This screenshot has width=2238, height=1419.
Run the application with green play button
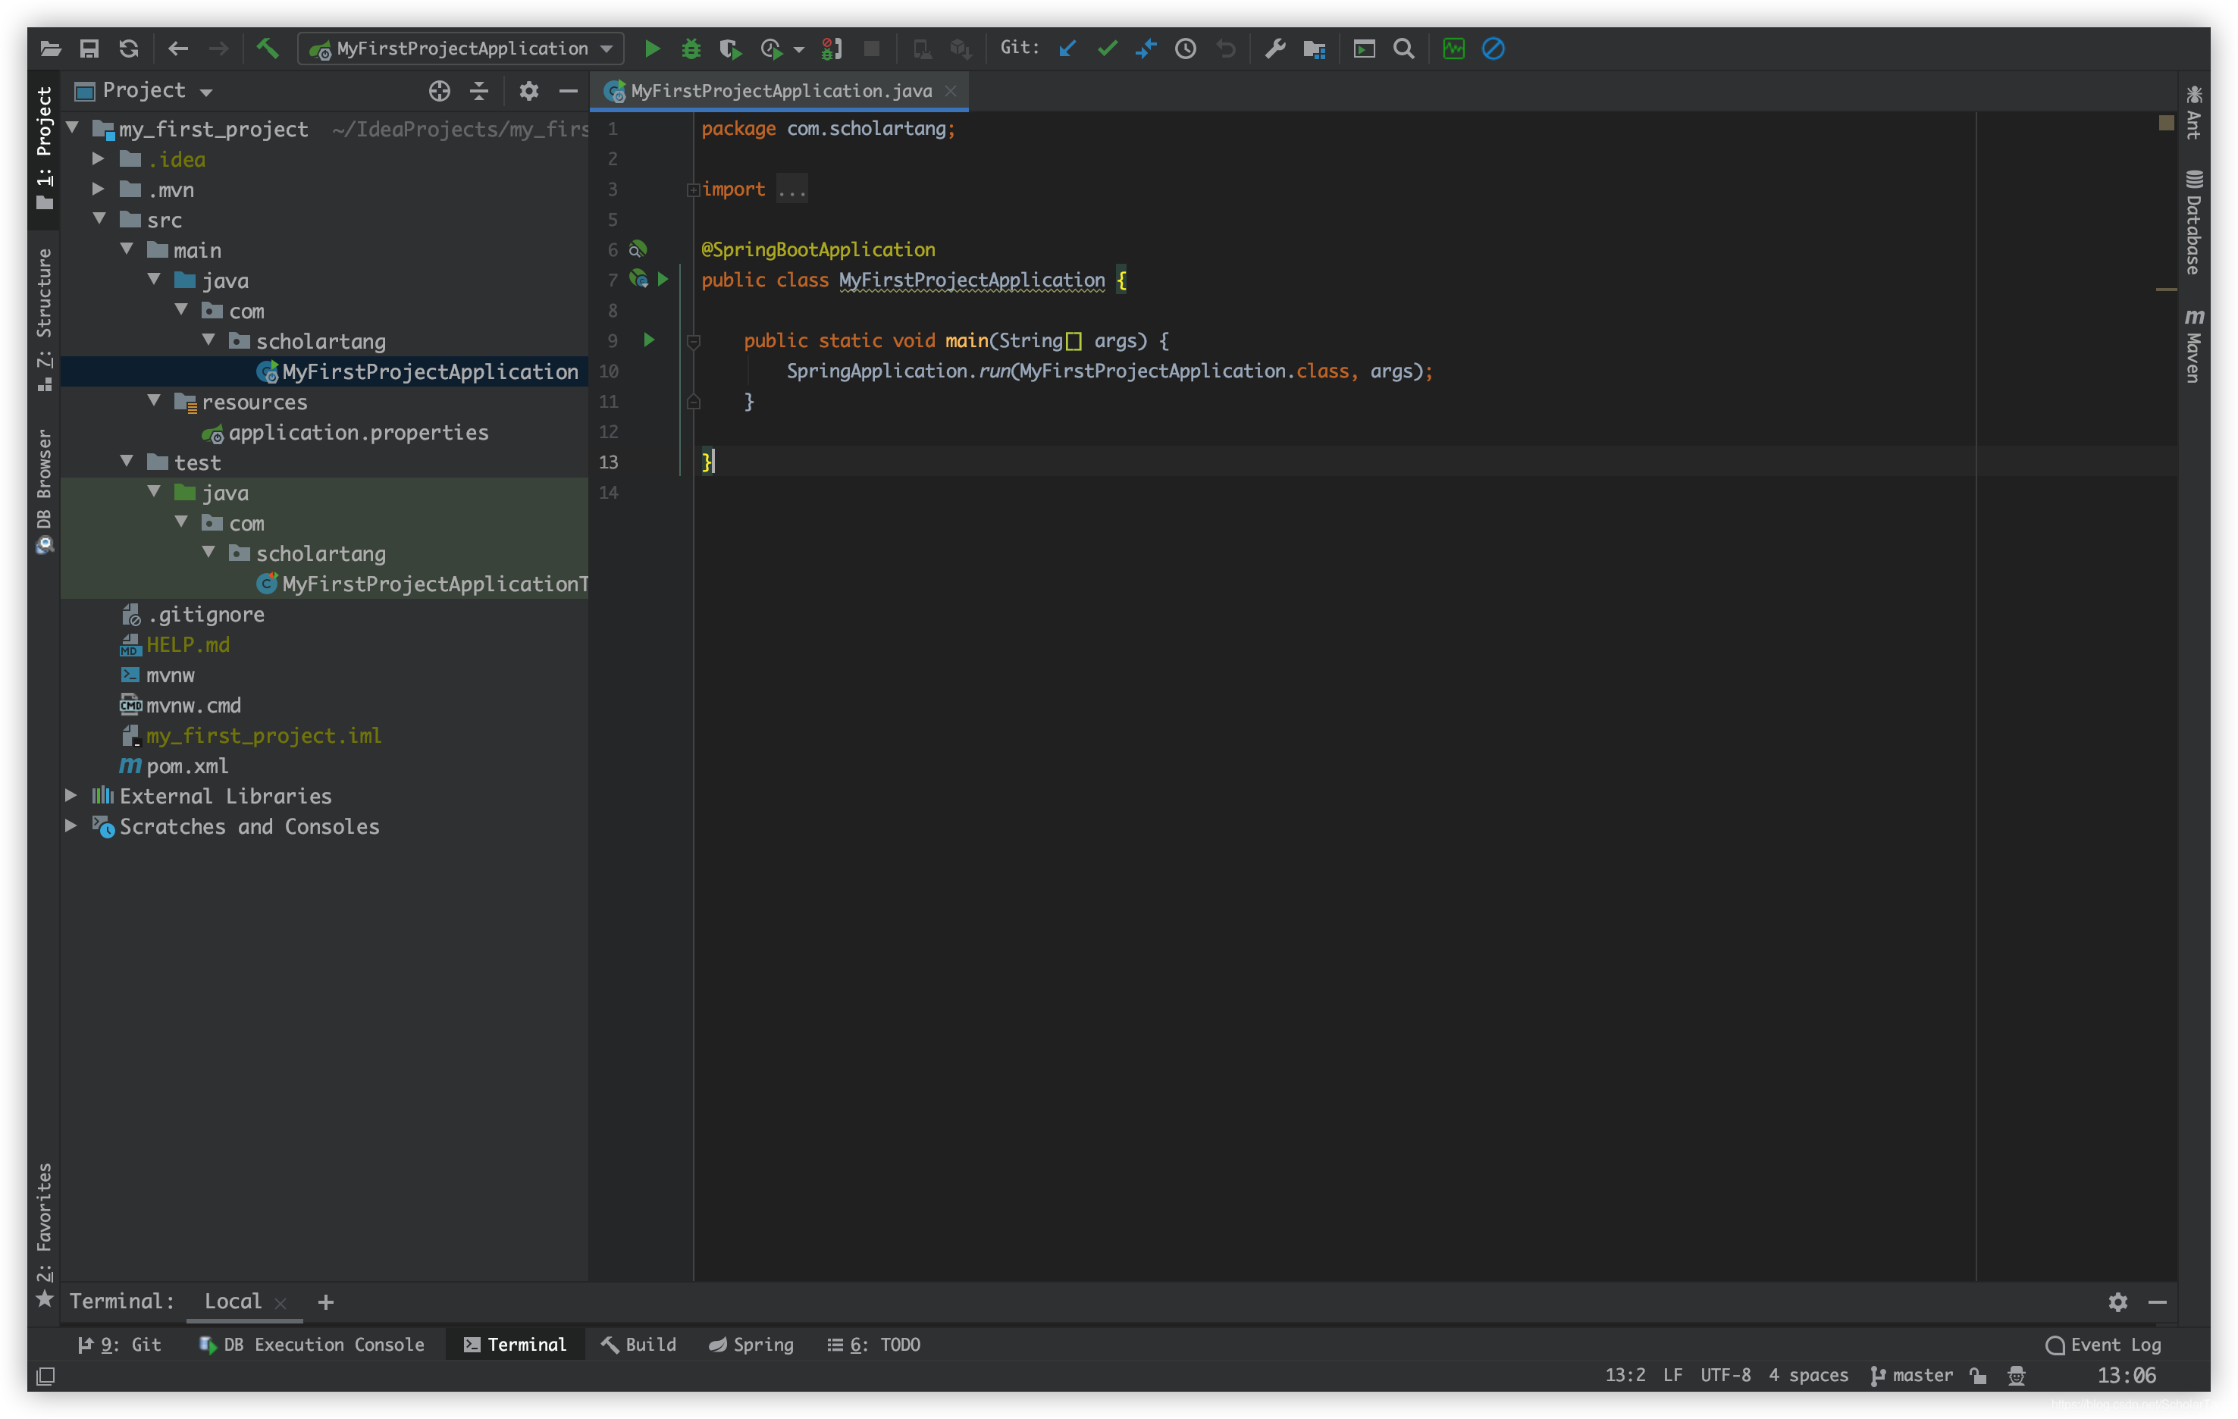[x=653, y=49]
